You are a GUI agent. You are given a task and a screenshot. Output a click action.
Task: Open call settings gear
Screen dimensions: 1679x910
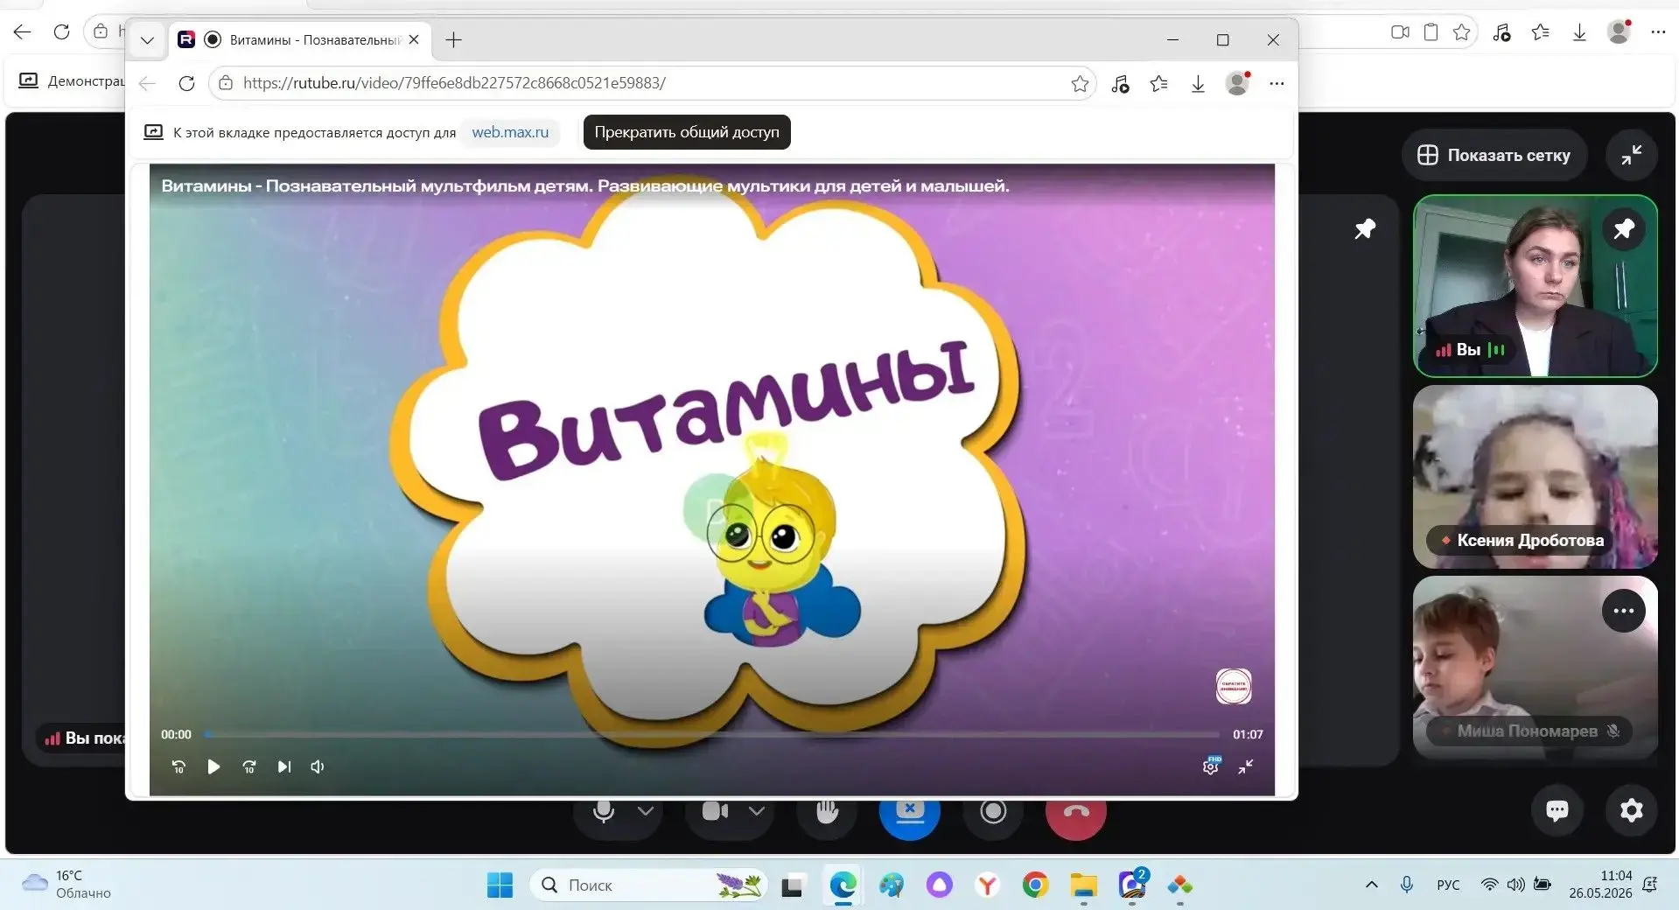[x=1632, y=810]
